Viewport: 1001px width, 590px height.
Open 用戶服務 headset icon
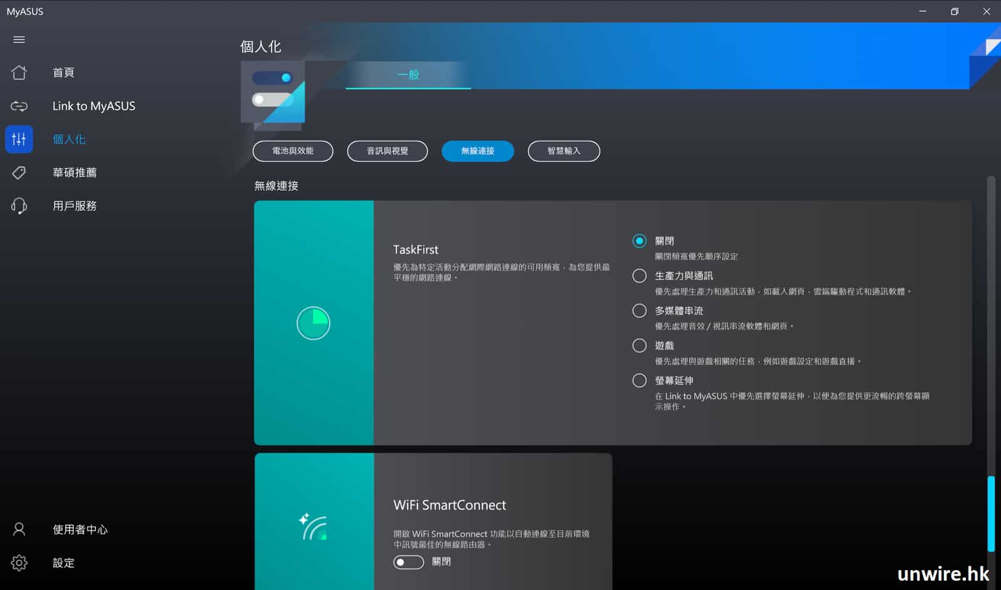click(x=19, y=206)
